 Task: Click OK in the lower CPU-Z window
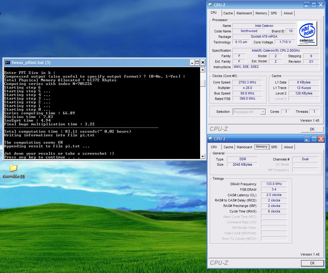312,263
